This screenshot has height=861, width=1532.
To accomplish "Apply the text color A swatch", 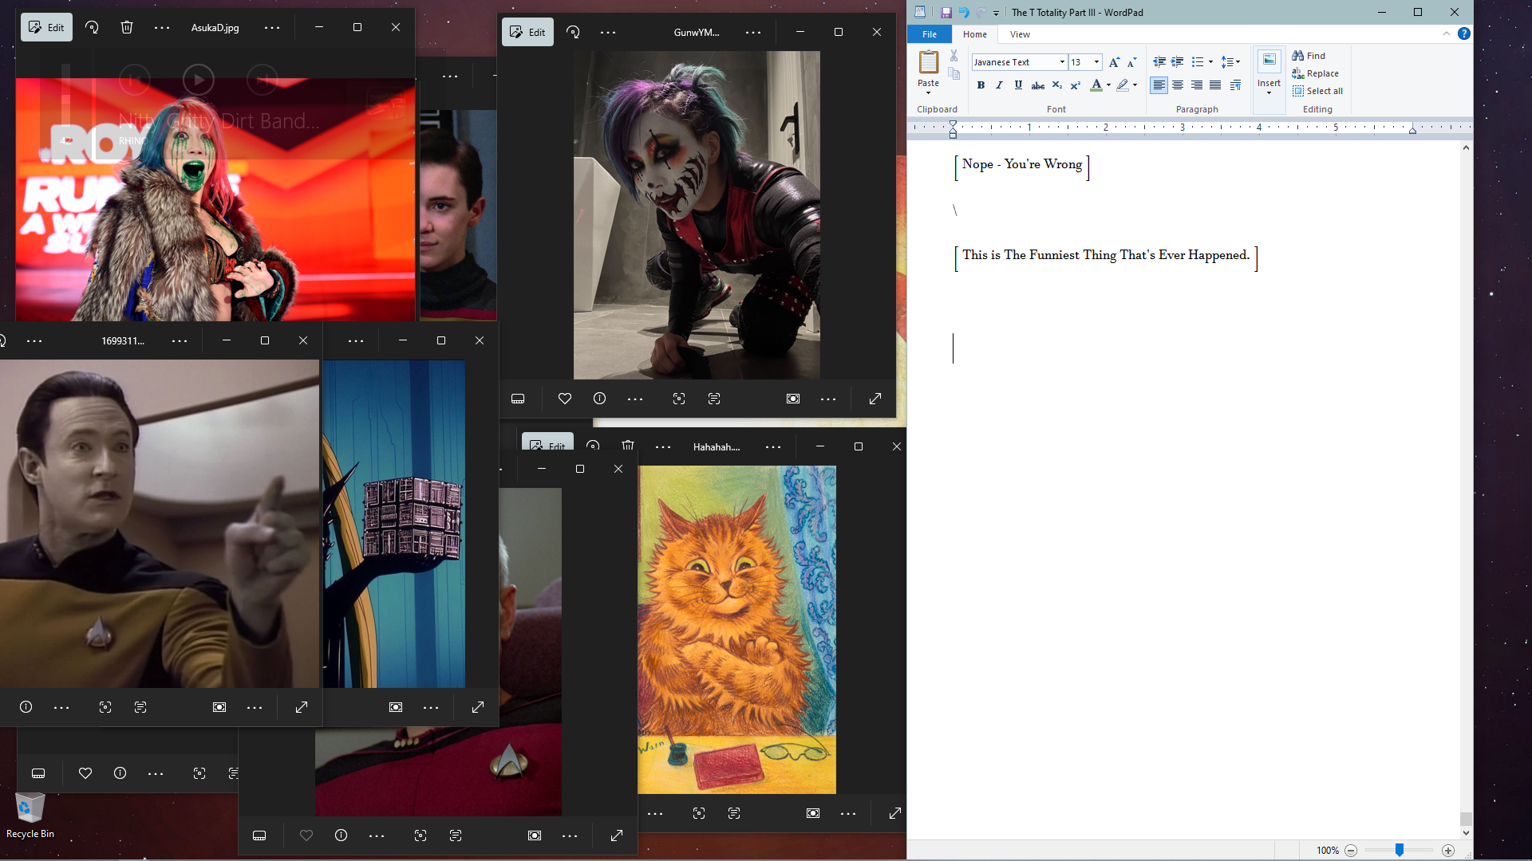I will click(1096, 85).
